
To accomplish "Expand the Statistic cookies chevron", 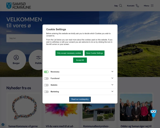I will coord(112,85).
